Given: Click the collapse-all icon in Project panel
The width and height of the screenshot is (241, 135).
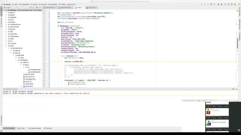Looking at the screenshot, I should [x=33, y=7].
